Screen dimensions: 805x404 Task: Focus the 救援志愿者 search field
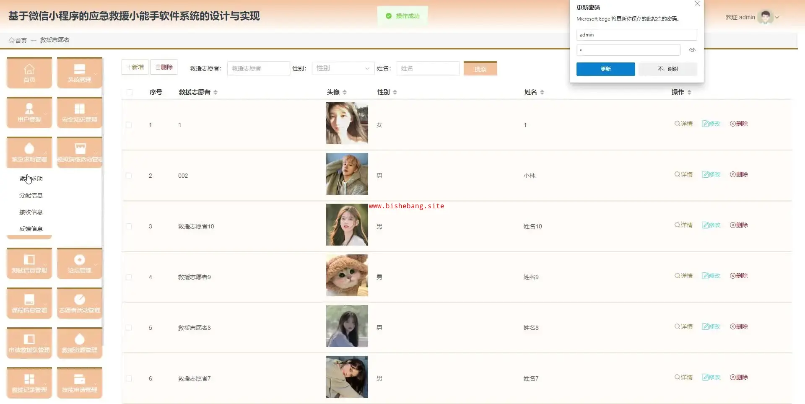coord(259,68)
